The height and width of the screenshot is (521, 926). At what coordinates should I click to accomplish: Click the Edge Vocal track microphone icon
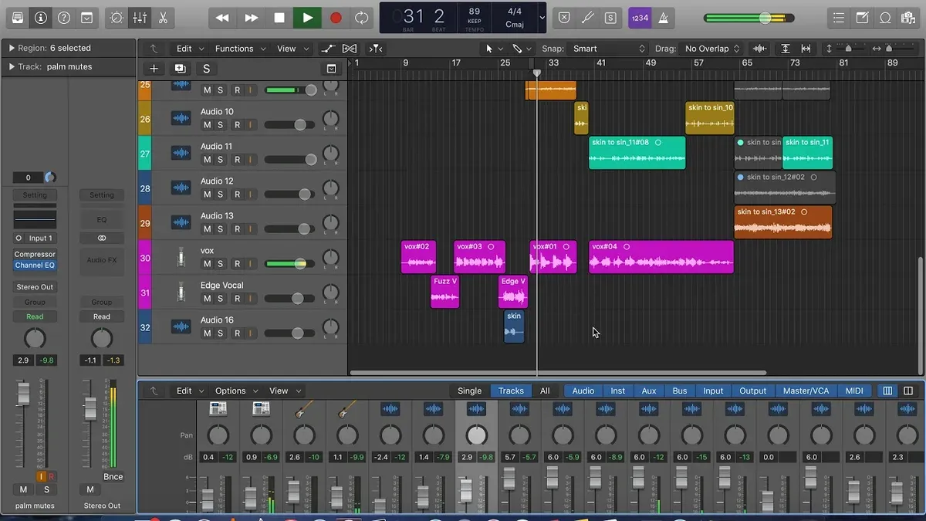(x=181, y=293)
